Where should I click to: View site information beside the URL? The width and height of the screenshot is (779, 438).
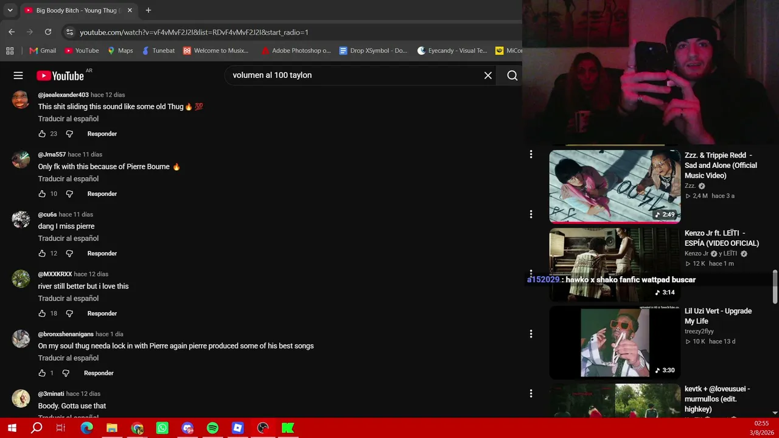point(69,32)
